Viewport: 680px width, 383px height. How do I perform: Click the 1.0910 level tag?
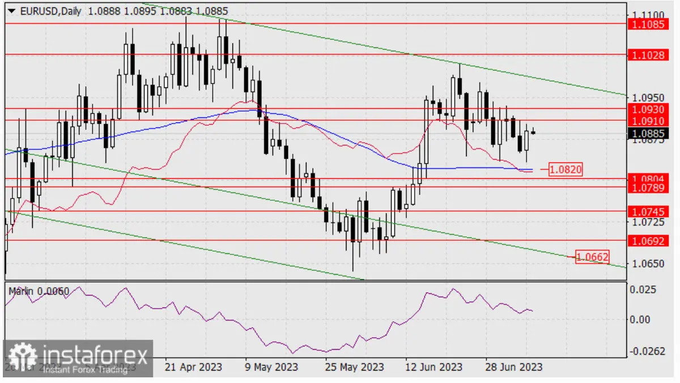pyautogui.click(x=647, y=121)
